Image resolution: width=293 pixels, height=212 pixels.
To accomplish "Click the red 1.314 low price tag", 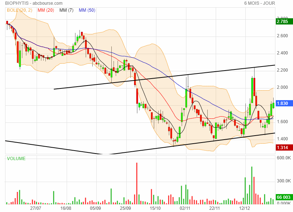I will tap(284, 148).
